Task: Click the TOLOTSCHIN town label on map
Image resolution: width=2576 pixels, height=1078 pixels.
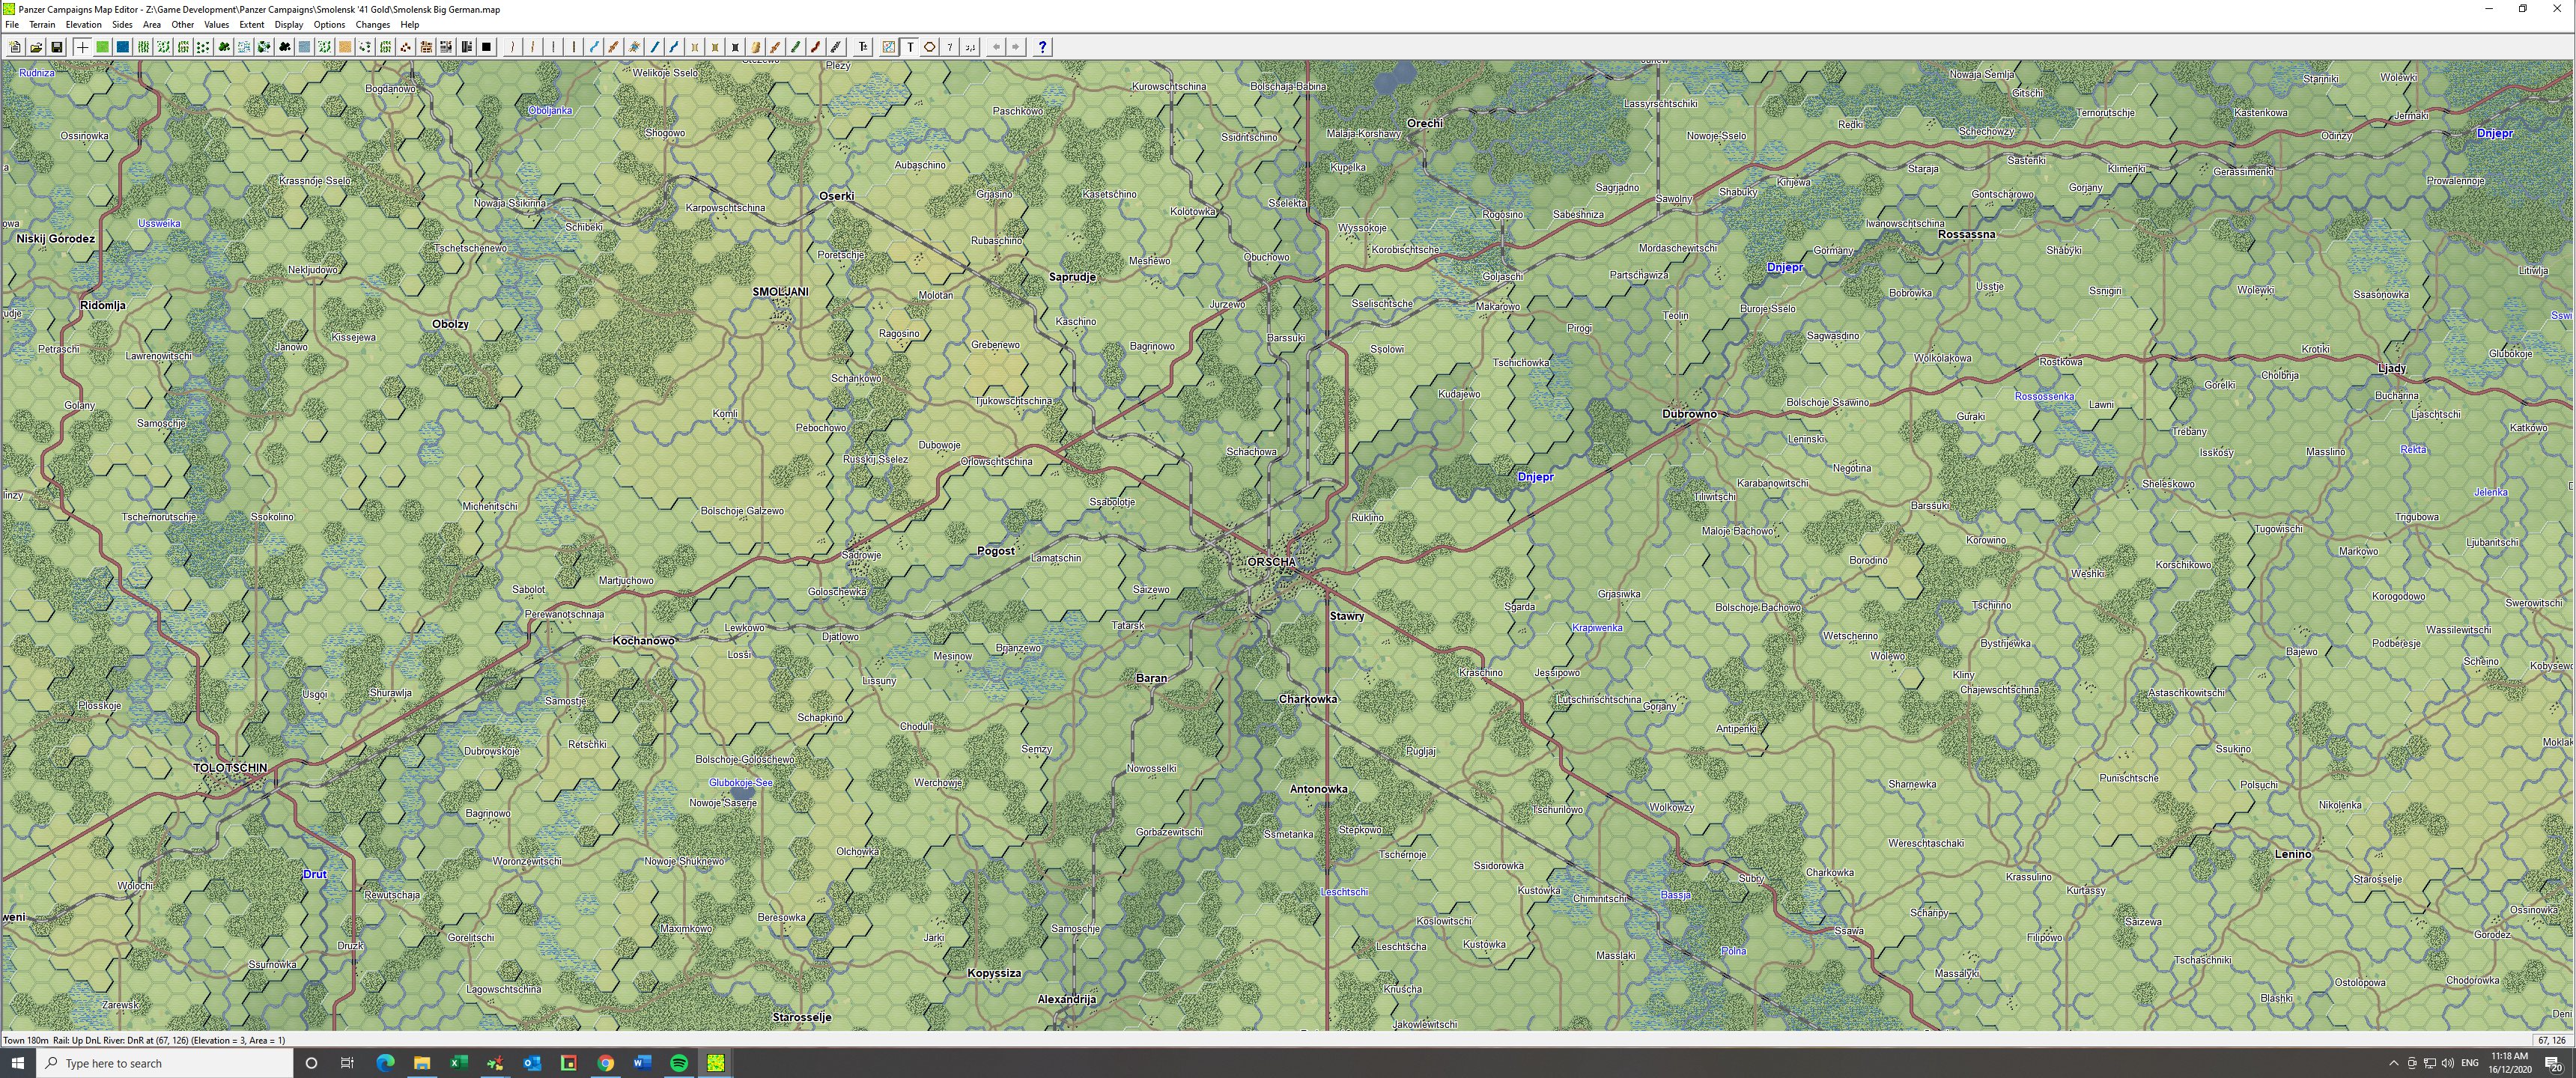Action: pyautogui.click(x=230, y=768)
